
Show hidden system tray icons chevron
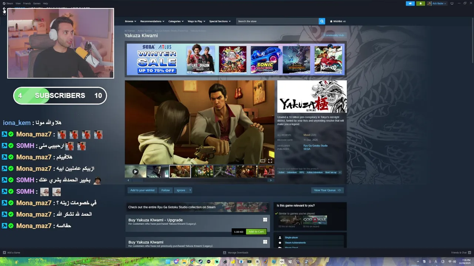(418, 262)
